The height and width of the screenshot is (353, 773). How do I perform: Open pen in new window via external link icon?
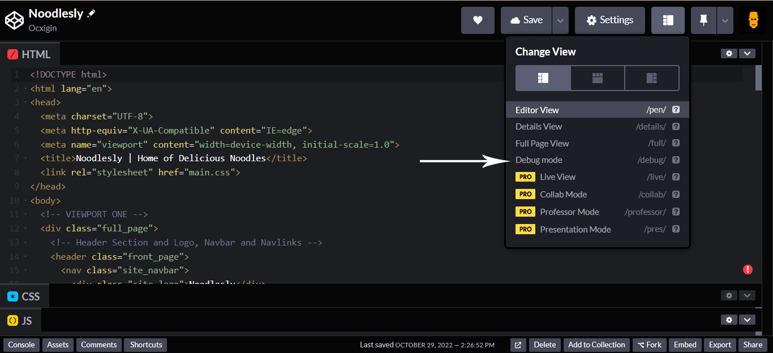tap(518, 345)
